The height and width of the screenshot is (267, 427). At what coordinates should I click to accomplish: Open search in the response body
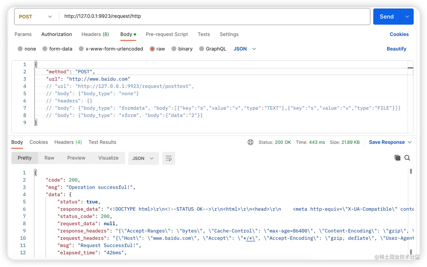click(x=407, y=158)
